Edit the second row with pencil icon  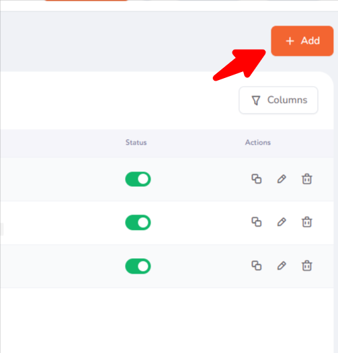coord(282,222)
